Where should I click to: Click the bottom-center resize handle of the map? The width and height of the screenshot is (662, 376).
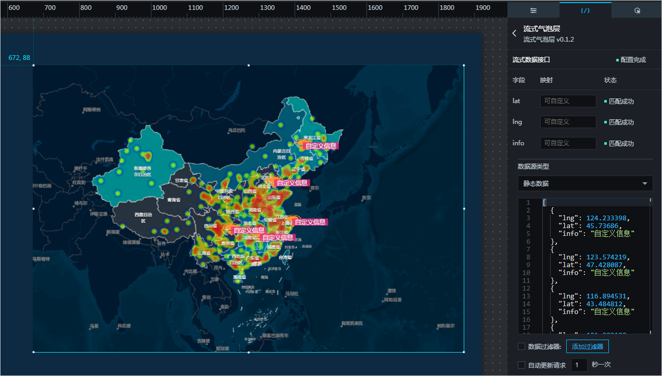249,352
